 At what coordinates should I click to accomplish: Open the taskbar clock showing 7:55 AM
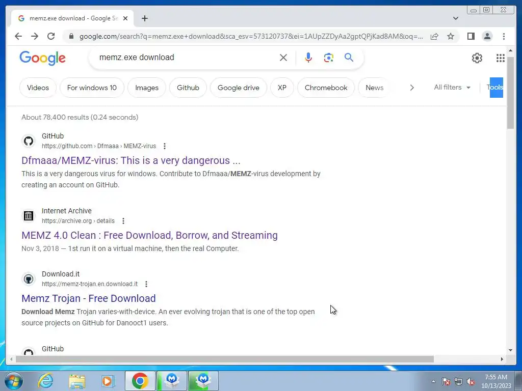496,381
